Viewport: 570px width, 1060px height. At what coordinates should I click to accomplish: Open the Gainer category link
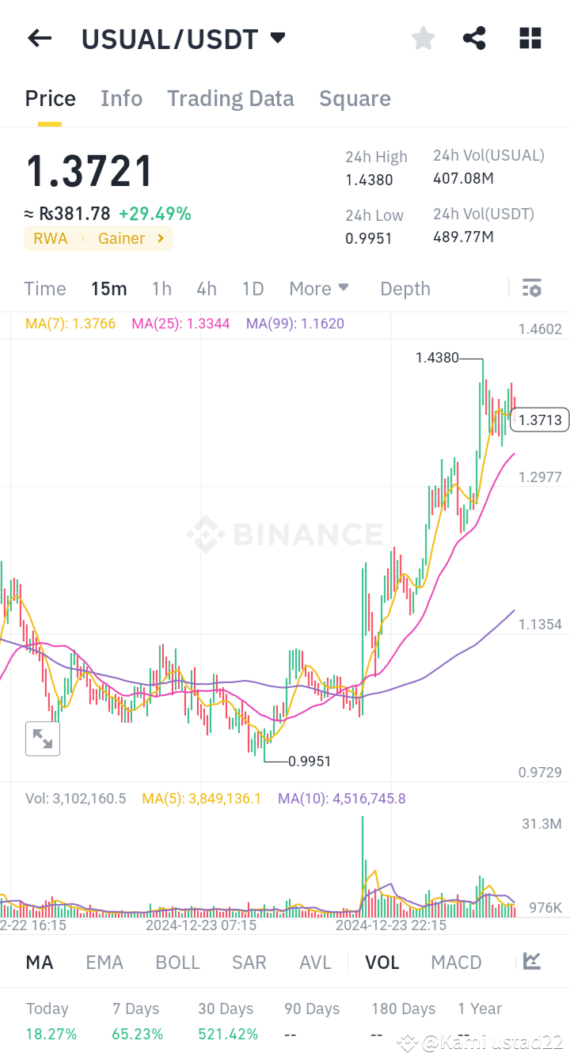click(x=121, y=237)
